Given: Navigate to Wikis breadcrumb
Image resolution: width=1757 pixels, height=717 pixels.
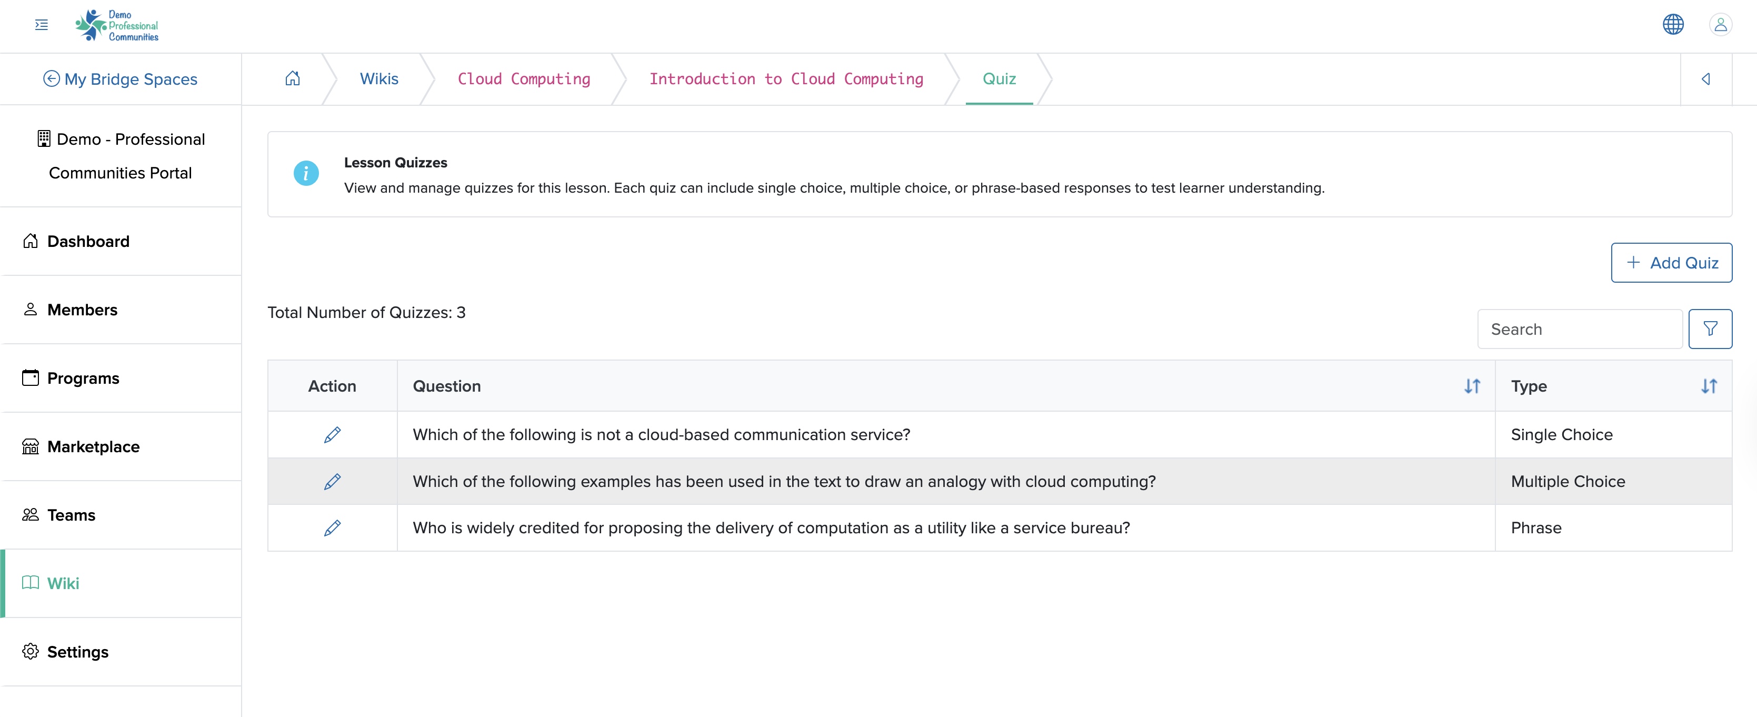Looking at the screenshot, I should pyautogui.click(x=379, y=79).
